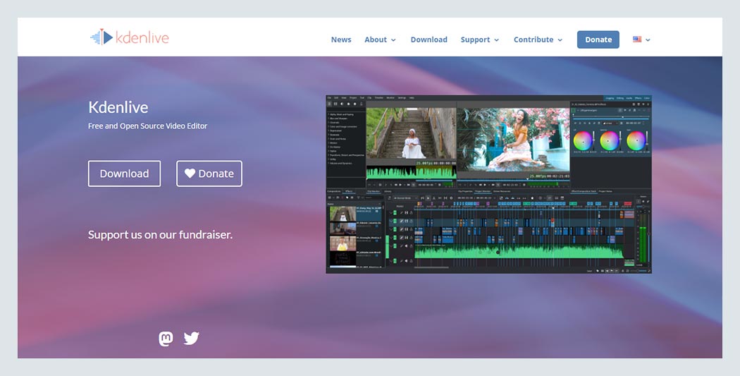The width and height of the screenshot is (740, 376).
Task: Click the project monitor preview with flowers
Action: [514, 140]
